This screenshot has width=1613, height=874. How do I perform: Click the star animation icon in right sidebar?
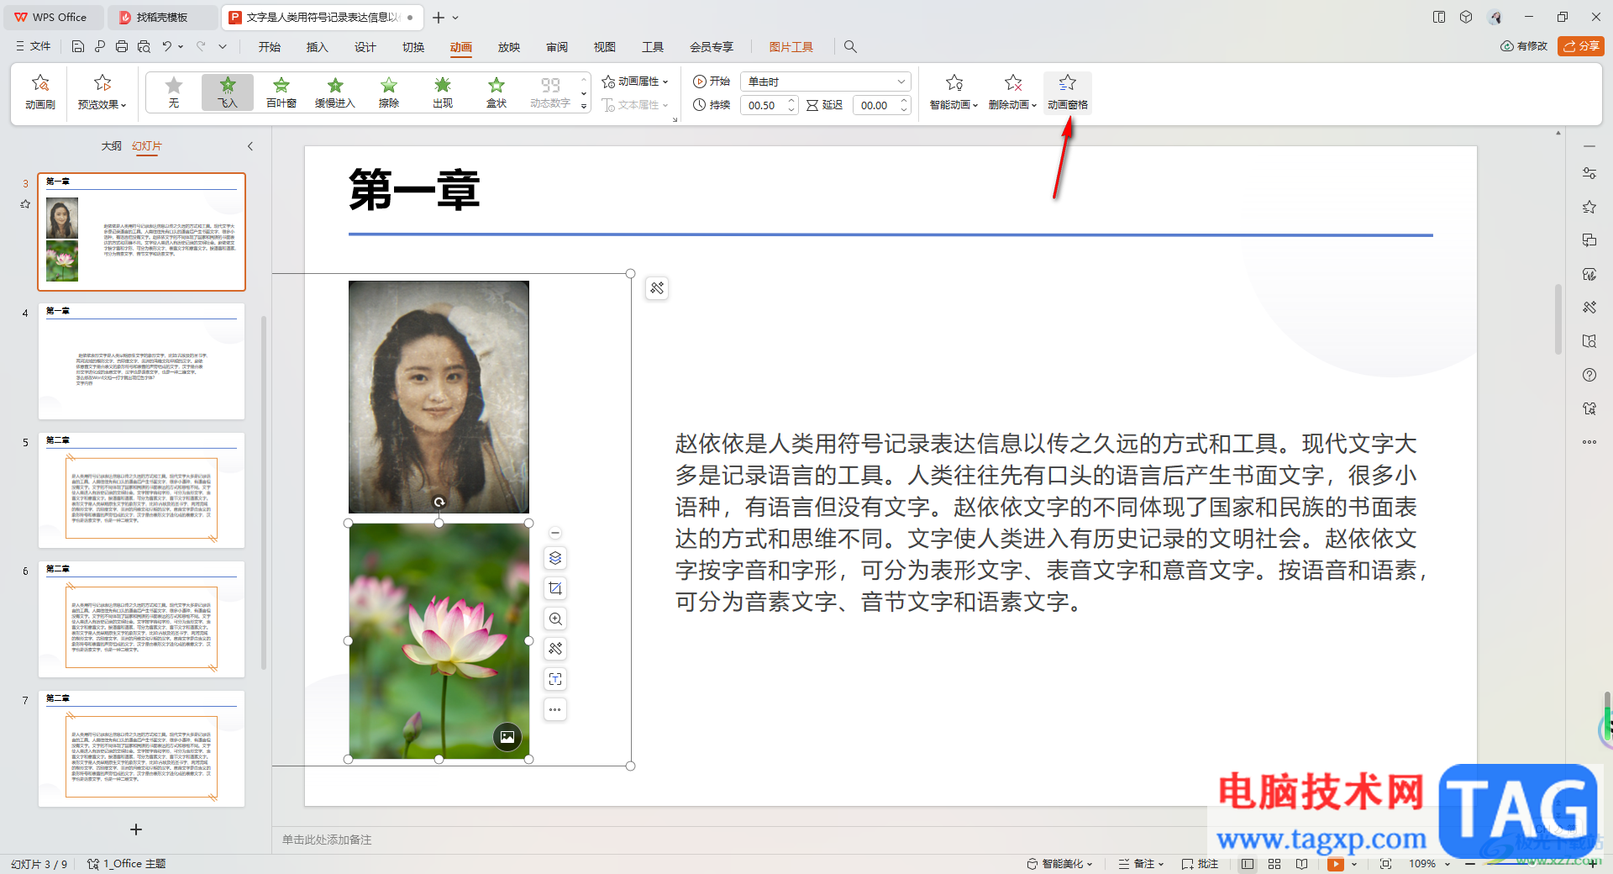tap(1589, 207)
